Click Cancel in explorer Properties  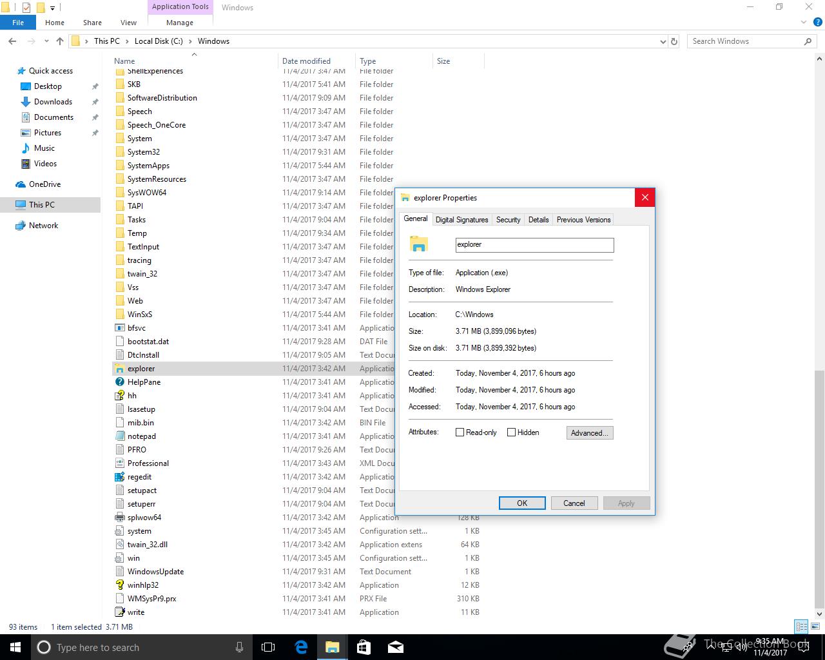(574, 503)
